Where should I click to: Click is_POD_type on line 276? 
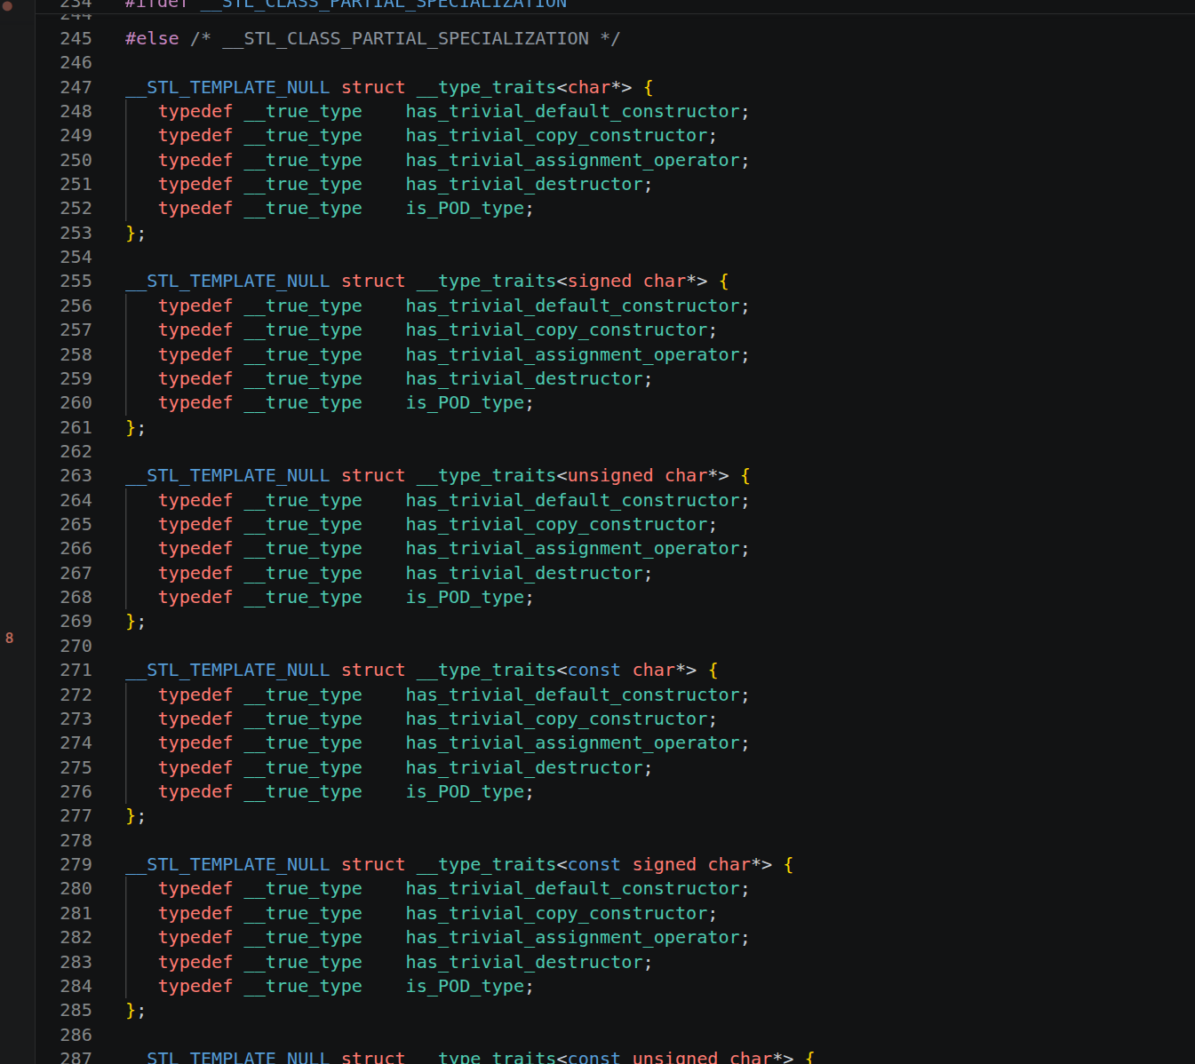pos(466,792)
